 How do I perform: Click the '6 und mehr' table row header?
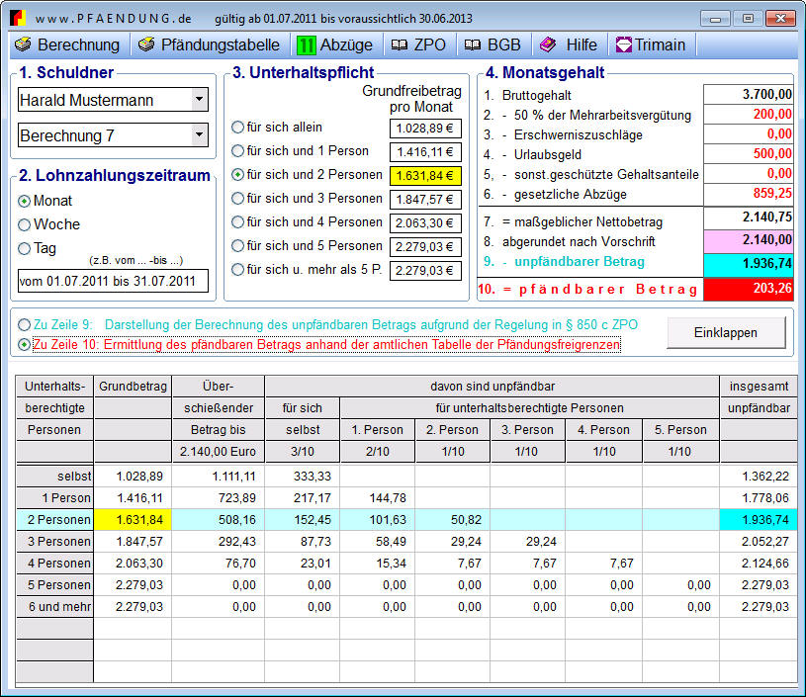pyautogui.click(x=54, y=606)
